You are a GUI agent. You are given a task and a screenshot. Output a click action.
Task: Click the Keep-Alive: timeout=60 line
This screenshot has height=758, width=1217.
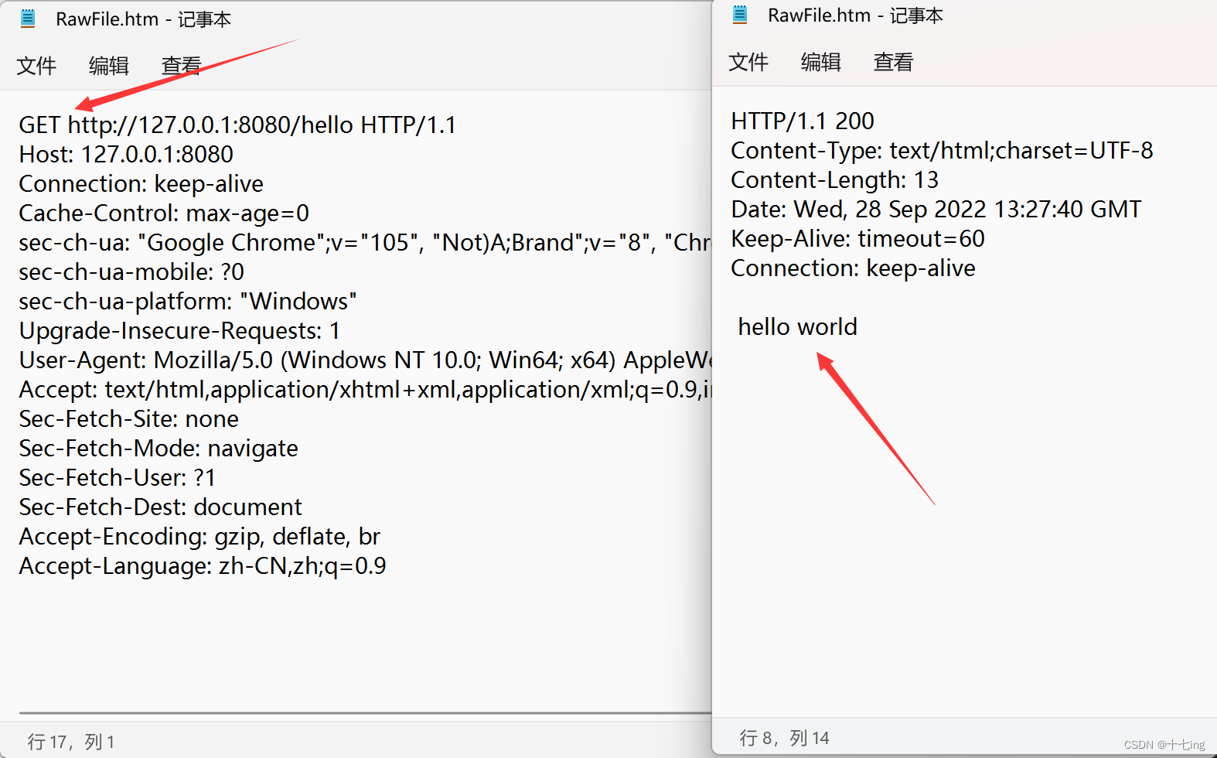[857, 239]
